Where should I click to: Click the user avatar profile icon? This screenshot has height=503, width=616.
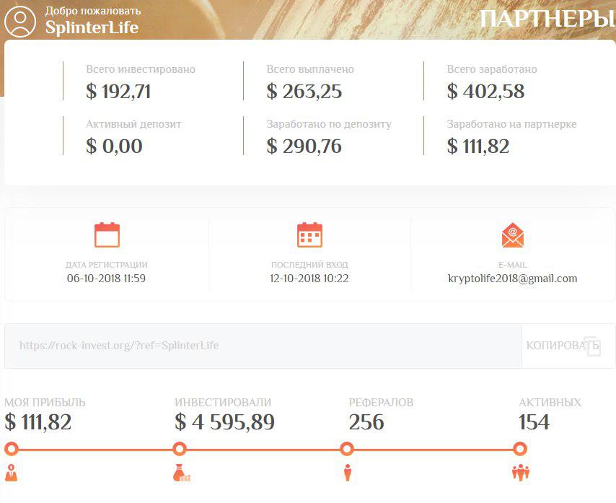point(20,21)
